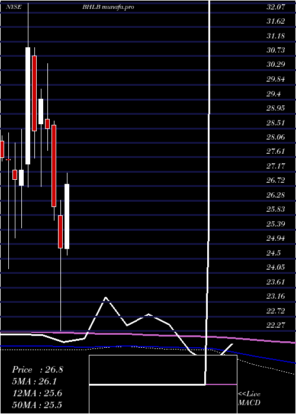The height and width of the screenshot is (414, 296).
Task: Click the 28.95 price axis label
Action: click(276, 108)
